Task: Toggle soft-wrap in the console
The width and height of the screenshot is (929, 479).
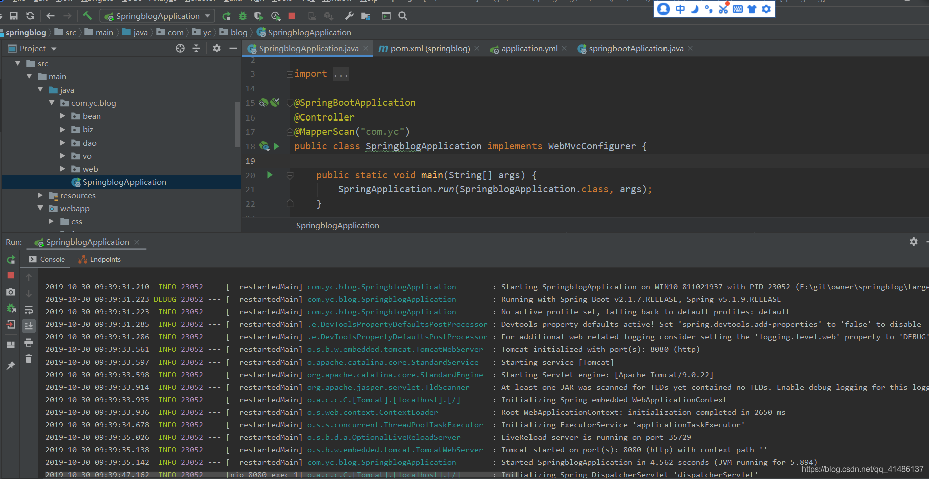Action: [29, 310]
